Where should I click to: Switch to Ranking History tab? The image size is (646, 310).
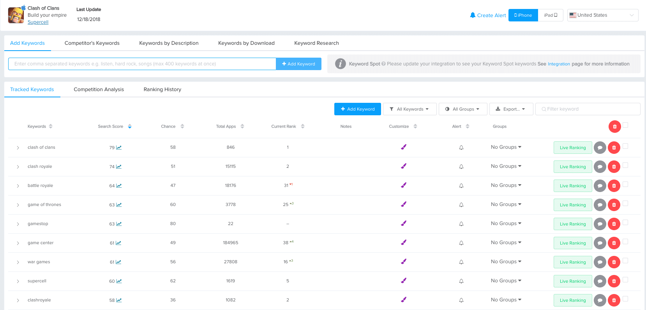pyautogui.click(x=162, y=90)
